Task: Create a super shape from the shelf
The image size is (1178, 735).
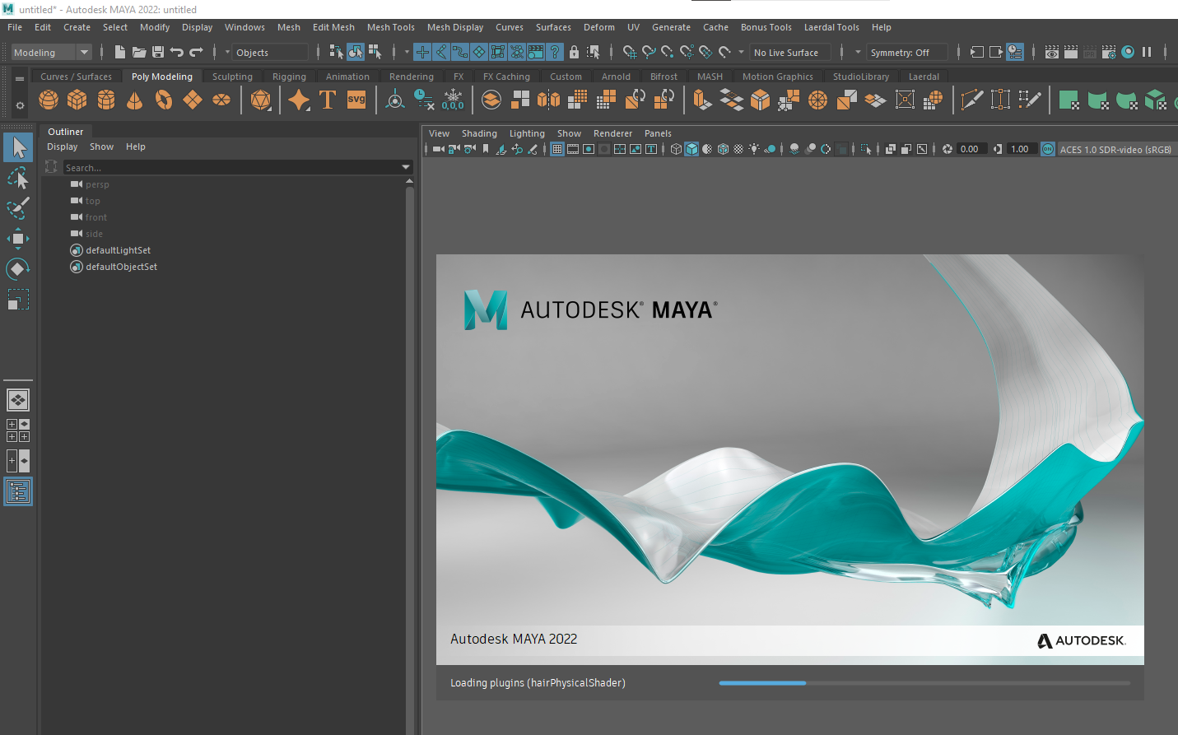Action: click(299, 100)
